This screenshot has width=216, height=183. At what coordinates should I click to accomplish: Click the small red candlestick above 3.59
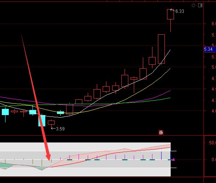point(51,123)
